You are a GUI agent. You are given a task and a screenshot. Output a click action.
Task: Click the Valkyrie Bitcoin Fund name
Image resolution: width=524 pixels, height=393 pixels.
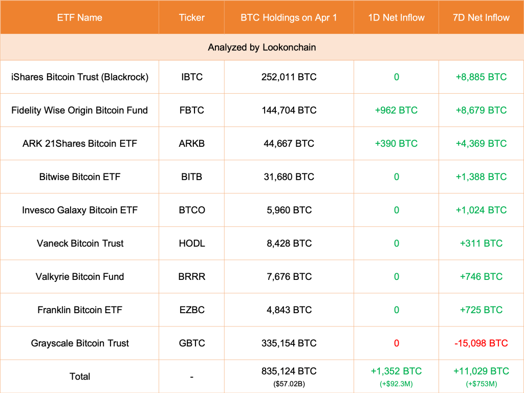(x=79, y=276)
